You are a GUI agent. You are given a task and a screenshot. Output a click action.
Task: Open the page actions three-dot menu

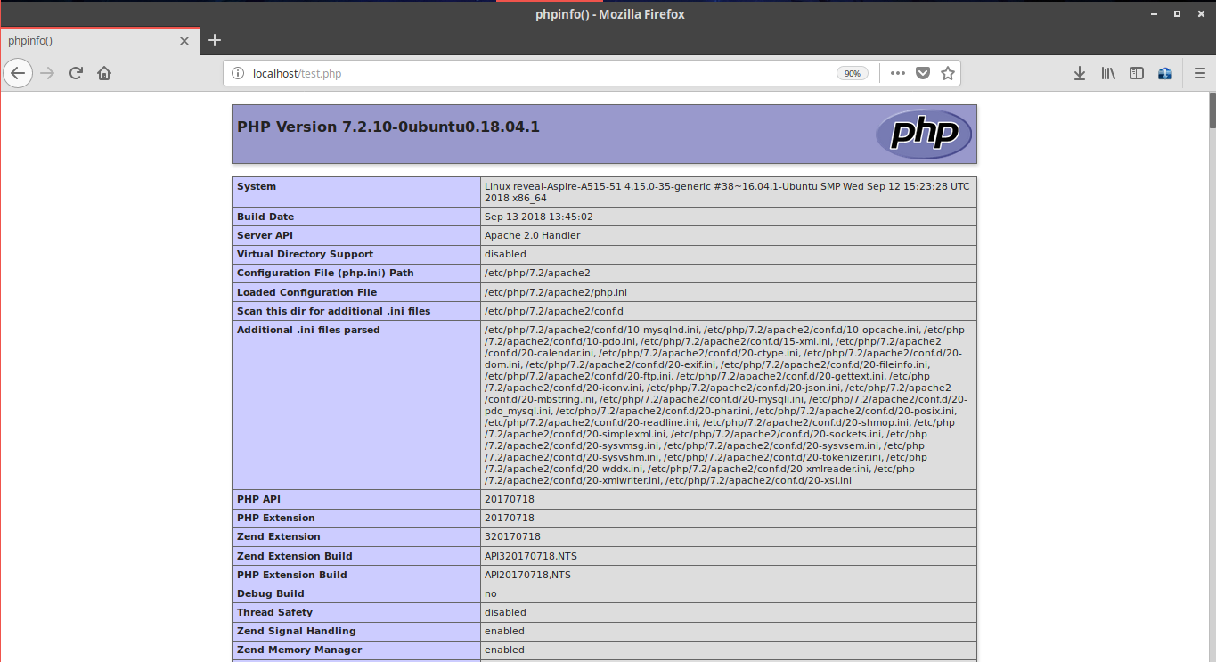tap(897, 73)
